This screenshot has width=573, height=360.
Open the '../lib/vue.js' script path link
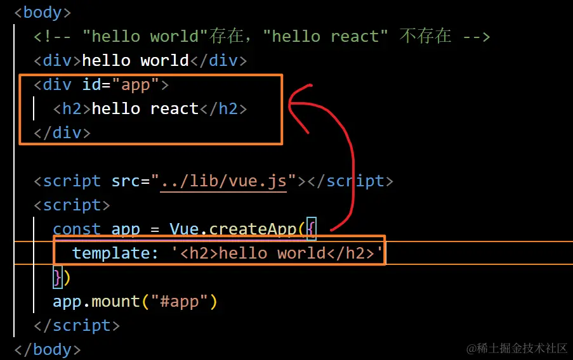click(223, 181)
